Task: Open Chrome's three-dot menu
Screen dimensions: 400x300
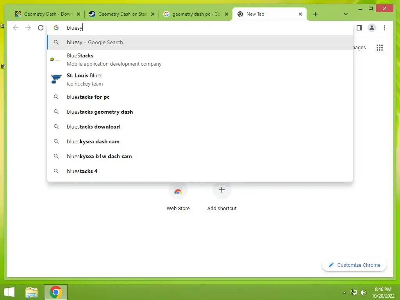Action: pos(384,28)
